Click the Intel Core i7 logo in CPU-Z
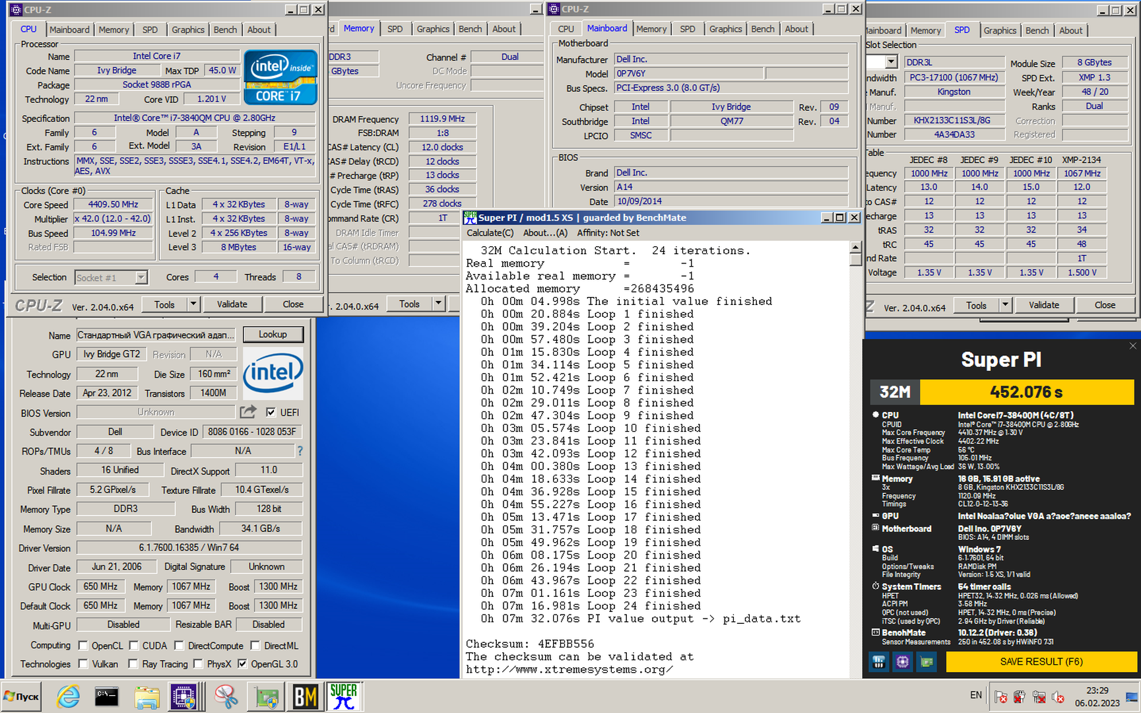The width and height of the screenshot is (1141, 713). pyautogui.click(x=281, y=78)
